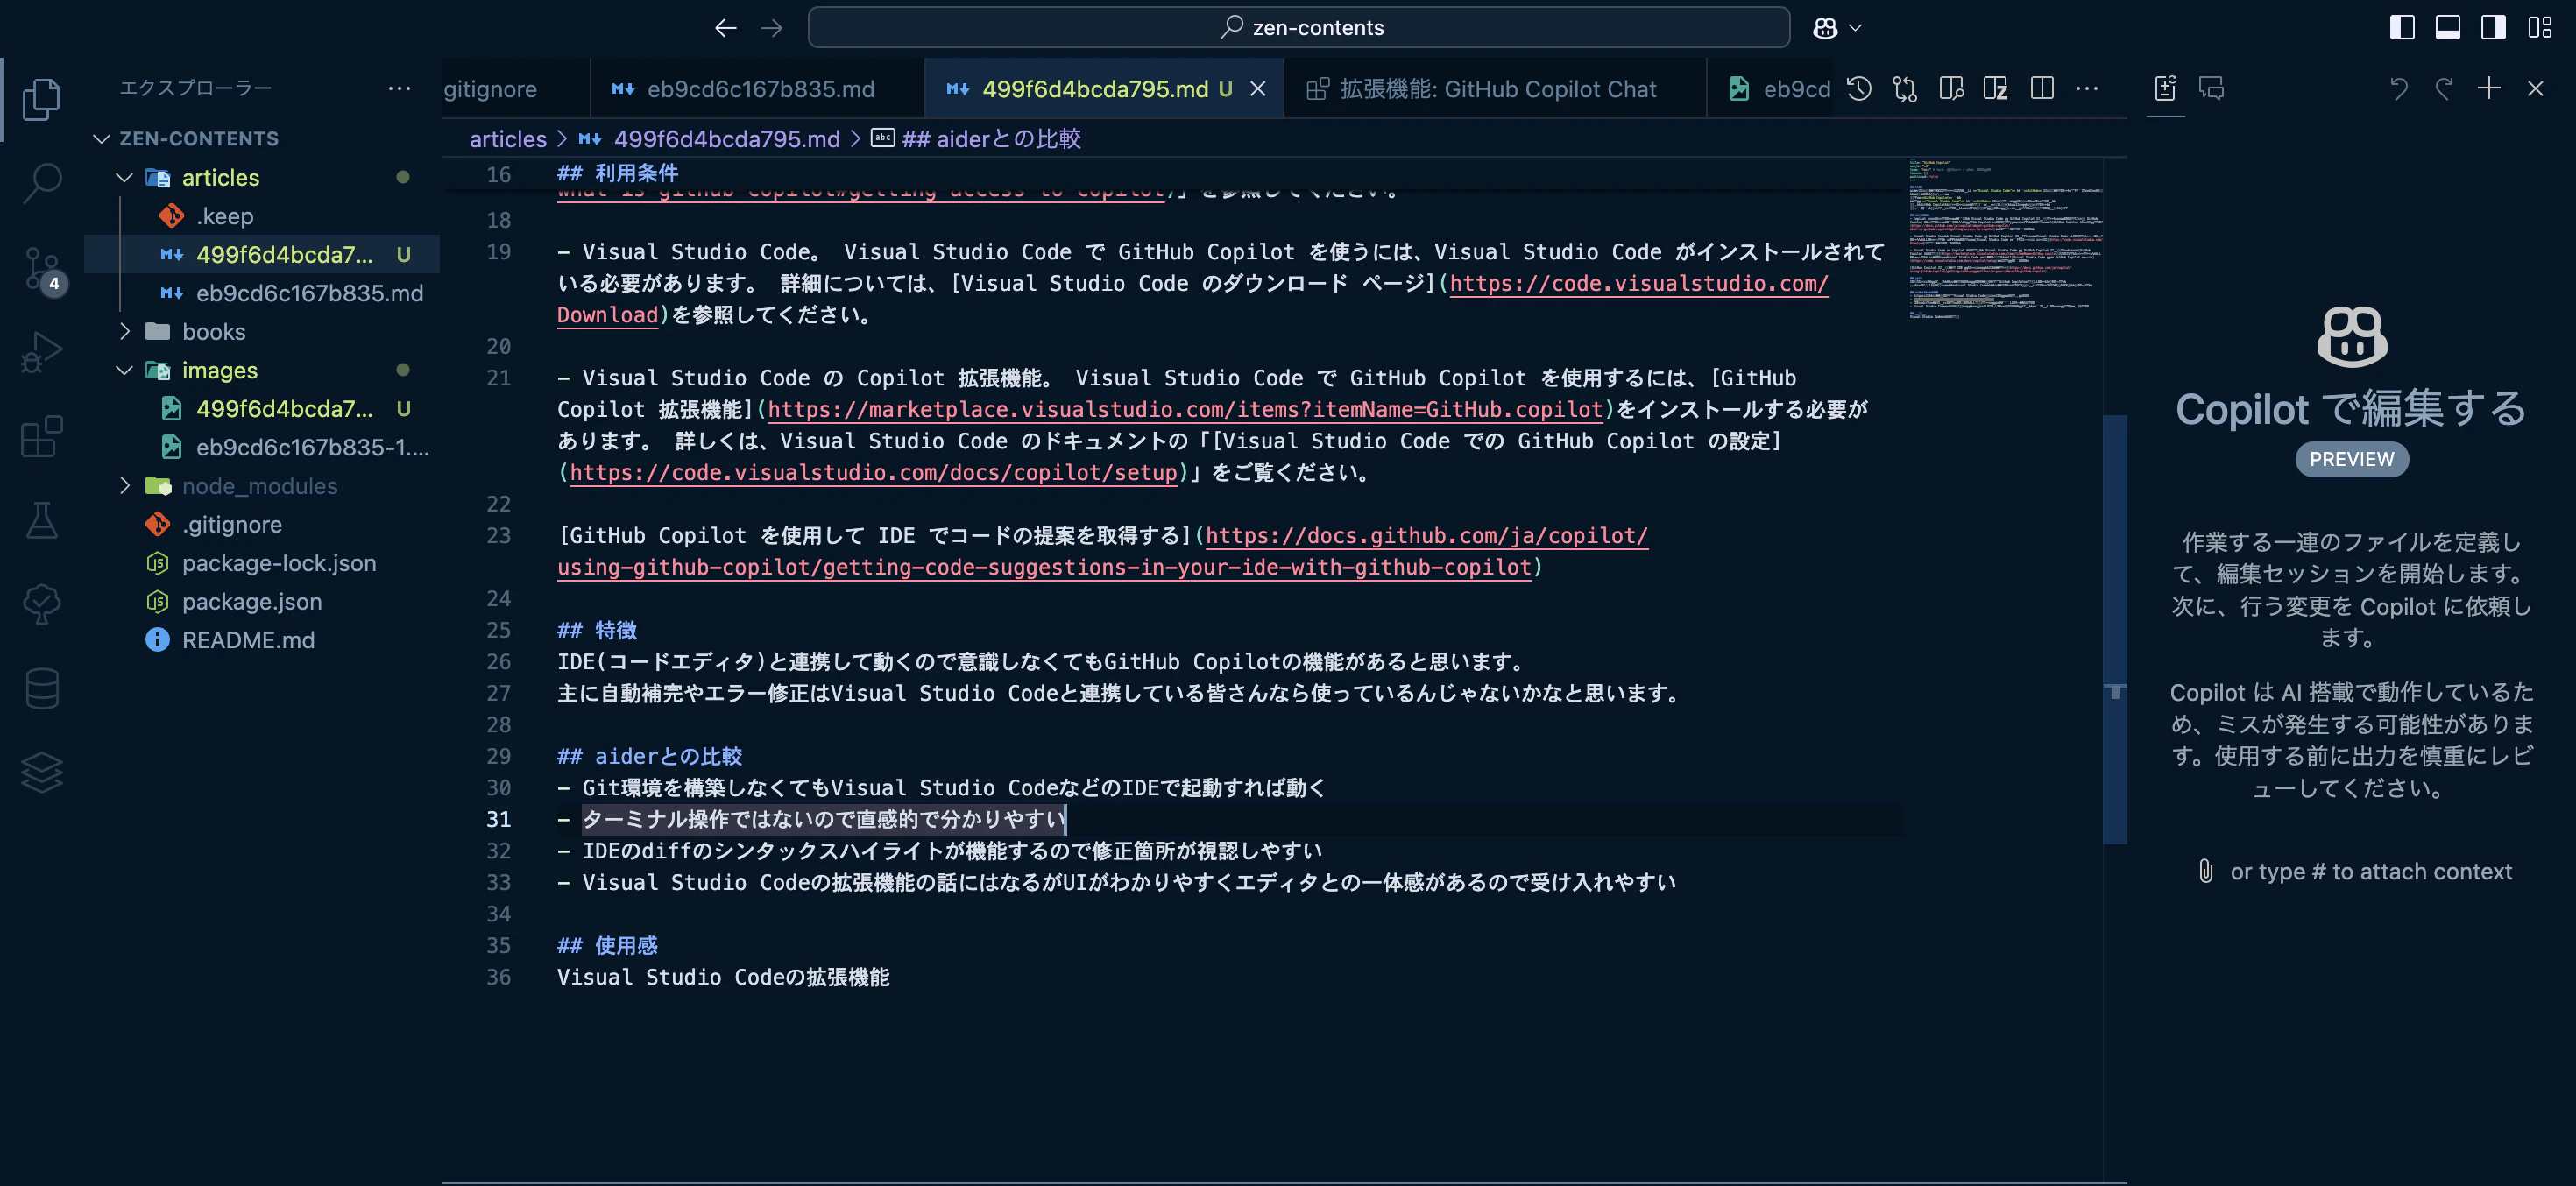The width and height of the screenshot is (2576, 1186).
Task: Follow the code.visualstudio.com/docs/copilot/setup link
Action: 872,473
